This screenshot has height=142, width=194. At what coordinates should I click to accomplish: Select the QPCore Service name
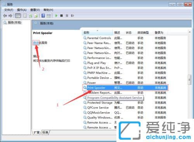[x=98, y=107]
